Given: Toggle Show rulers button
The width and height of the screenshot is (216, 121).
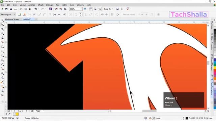Looking at the screenshot, I should coord(91,9).
